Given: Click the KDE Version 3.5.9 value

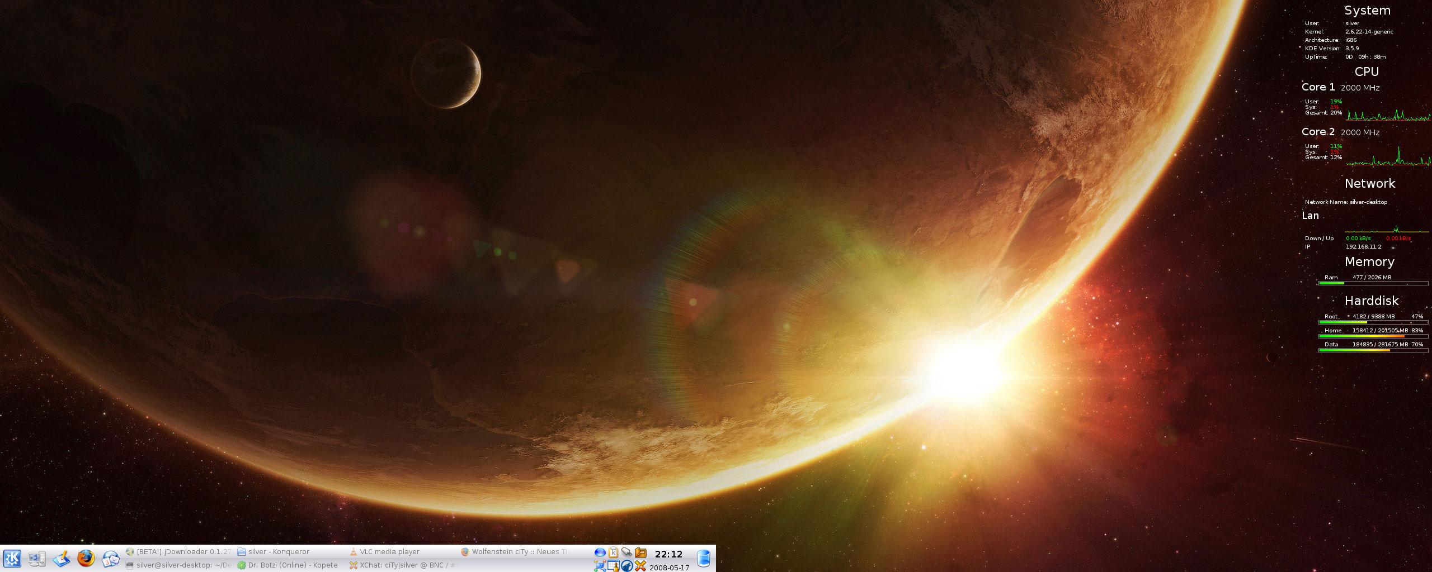Looking at the screenshot, I should (1352, 49).
